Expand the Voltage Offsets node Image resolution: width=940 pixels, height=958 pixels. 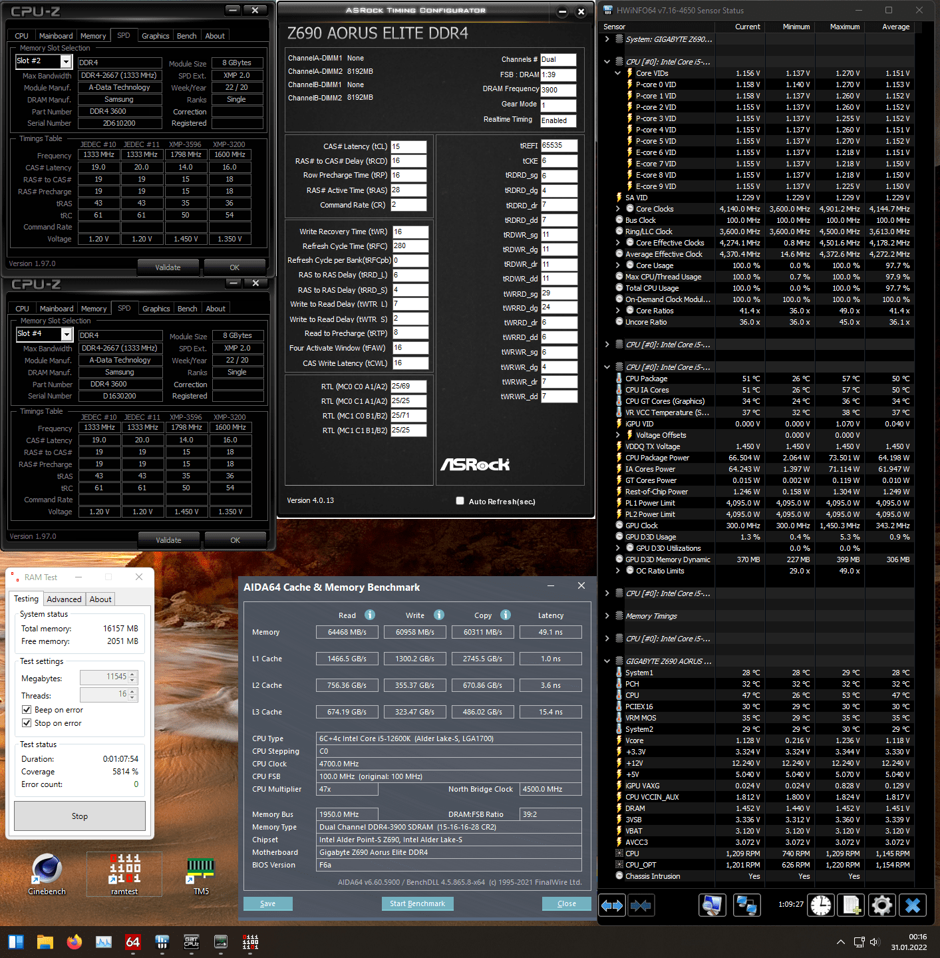click(617, 435)
